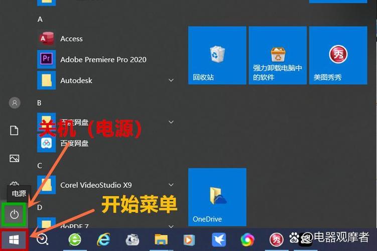Open the OneDrive tile

[217, 197]
